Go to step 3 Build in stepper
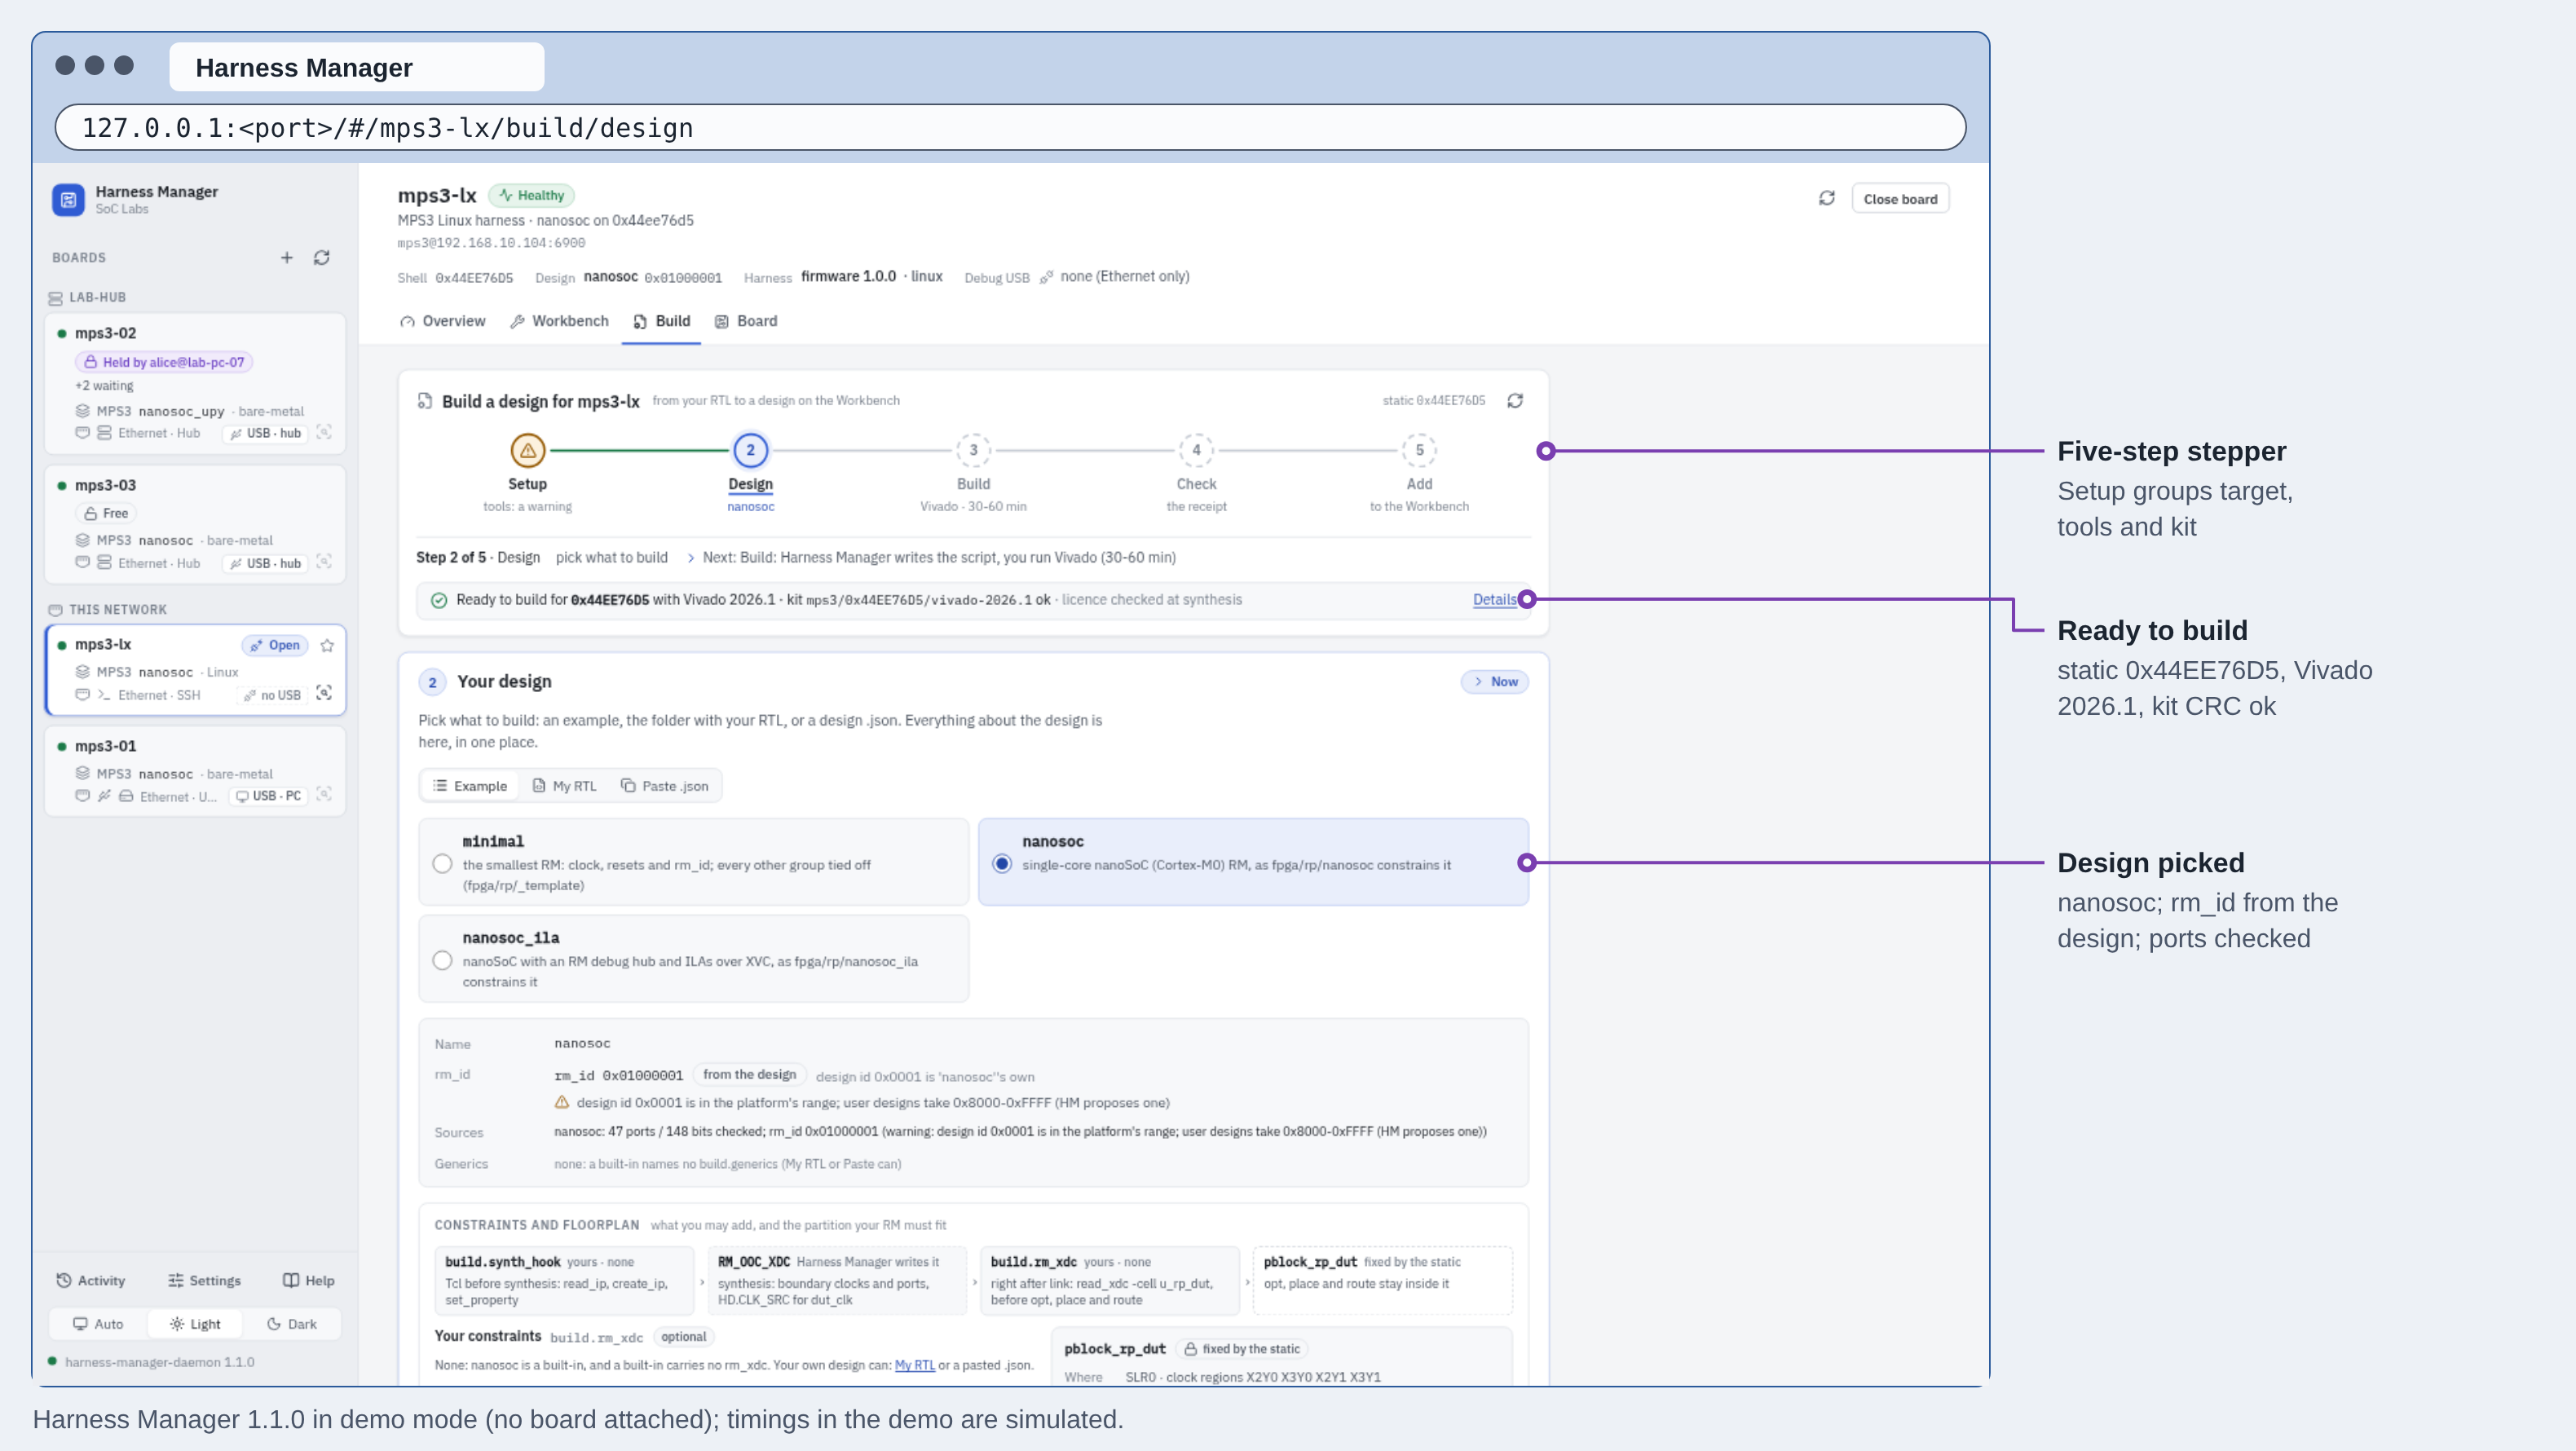Screen dimensions: 2576x1451 click(x=973, y=451)
